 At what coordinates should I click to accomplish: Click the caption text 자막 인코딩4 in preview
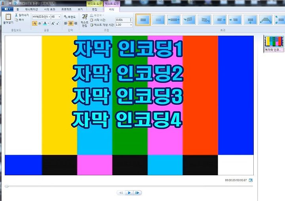[x=127, y=120]
